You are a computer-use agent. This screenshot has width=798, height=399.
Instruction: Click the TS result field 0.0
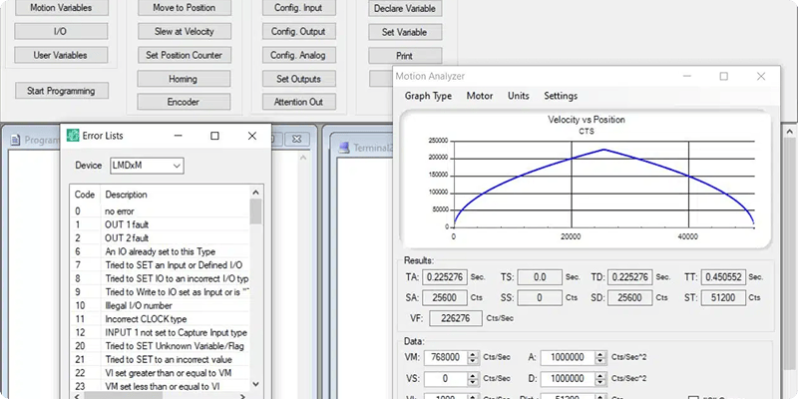(540, 277)
